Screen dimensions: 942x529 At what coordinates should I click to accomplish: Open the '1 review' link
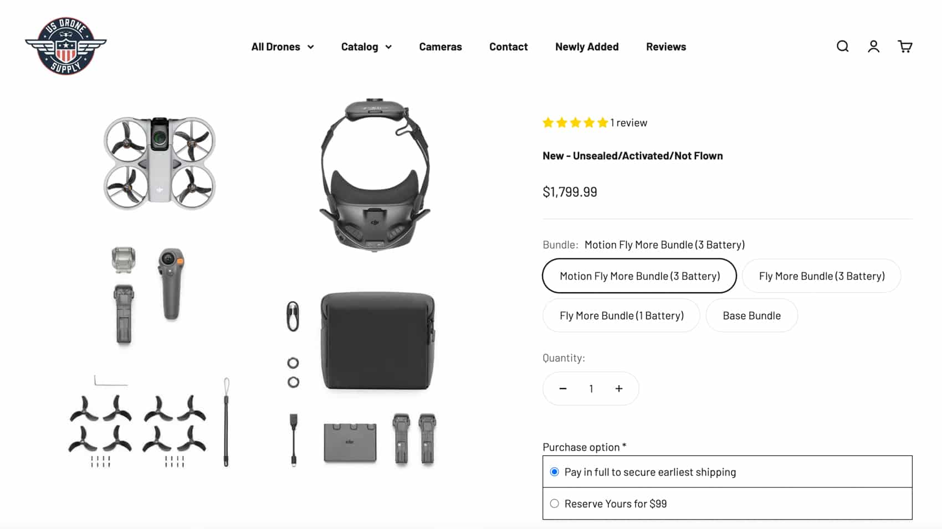pyautogui.click(x=629, y=122)
